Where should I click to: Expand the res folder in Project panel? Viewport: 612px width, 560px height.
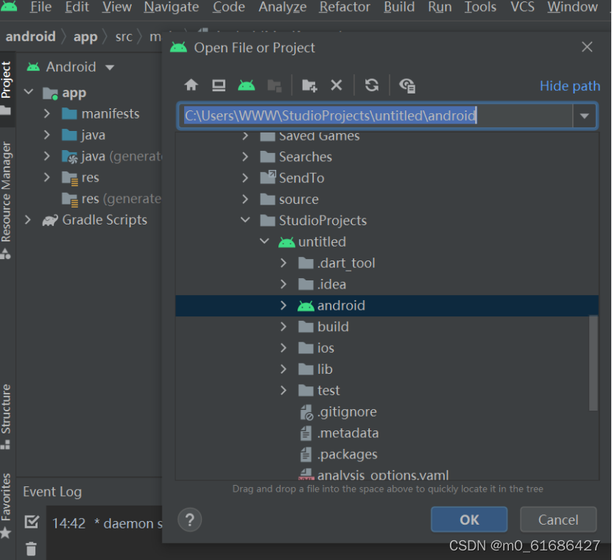[x=47, y=177]
